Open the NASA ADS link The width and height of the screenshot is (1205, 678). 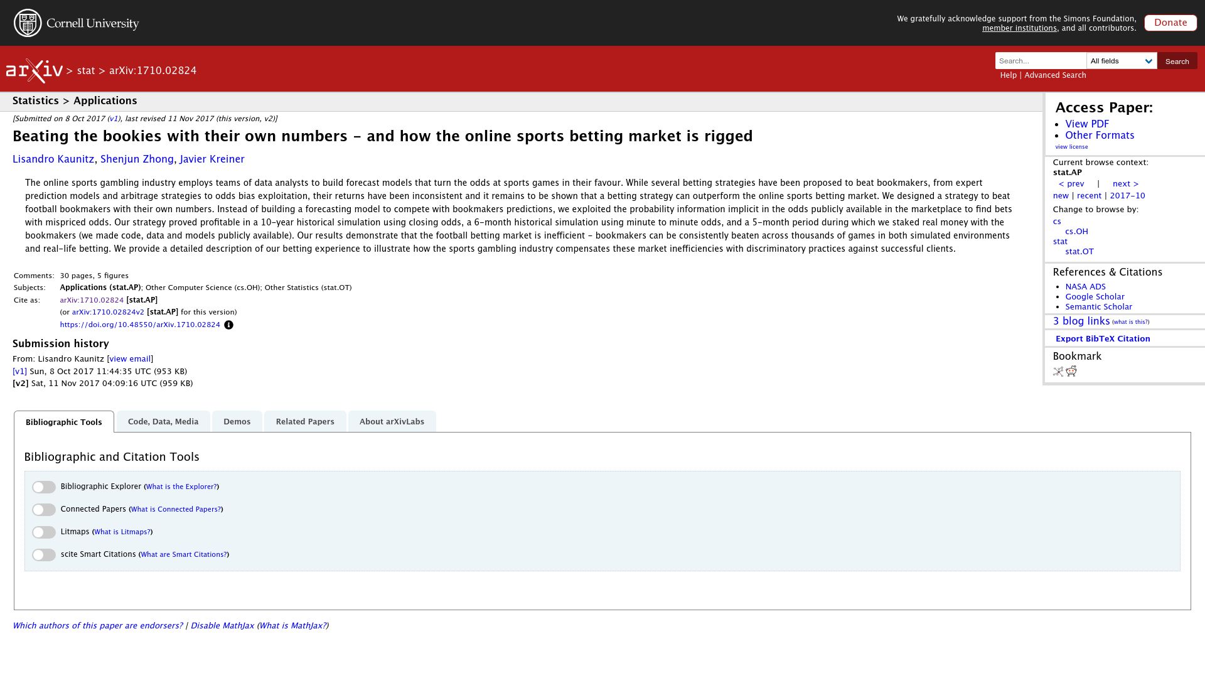[1085, 287]
